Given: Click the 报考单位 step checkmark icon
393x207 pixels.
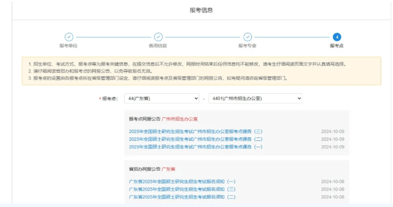Looking at the screenshot, I should [69, 37].
